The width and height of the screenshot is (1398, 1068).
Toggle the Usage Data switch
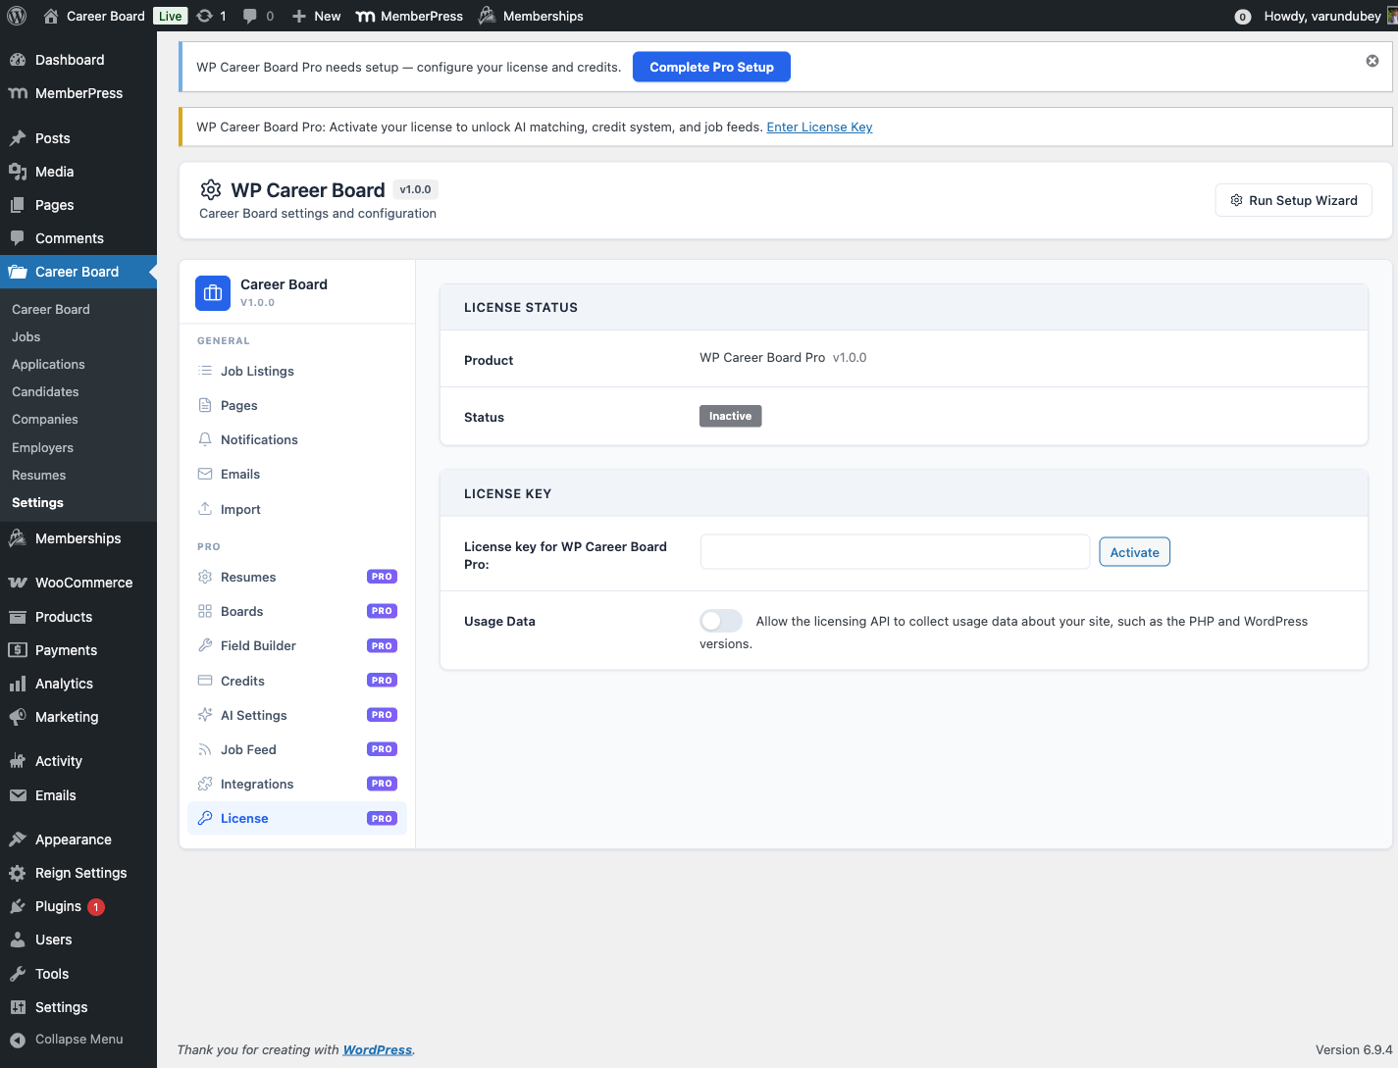pos(720,621)
